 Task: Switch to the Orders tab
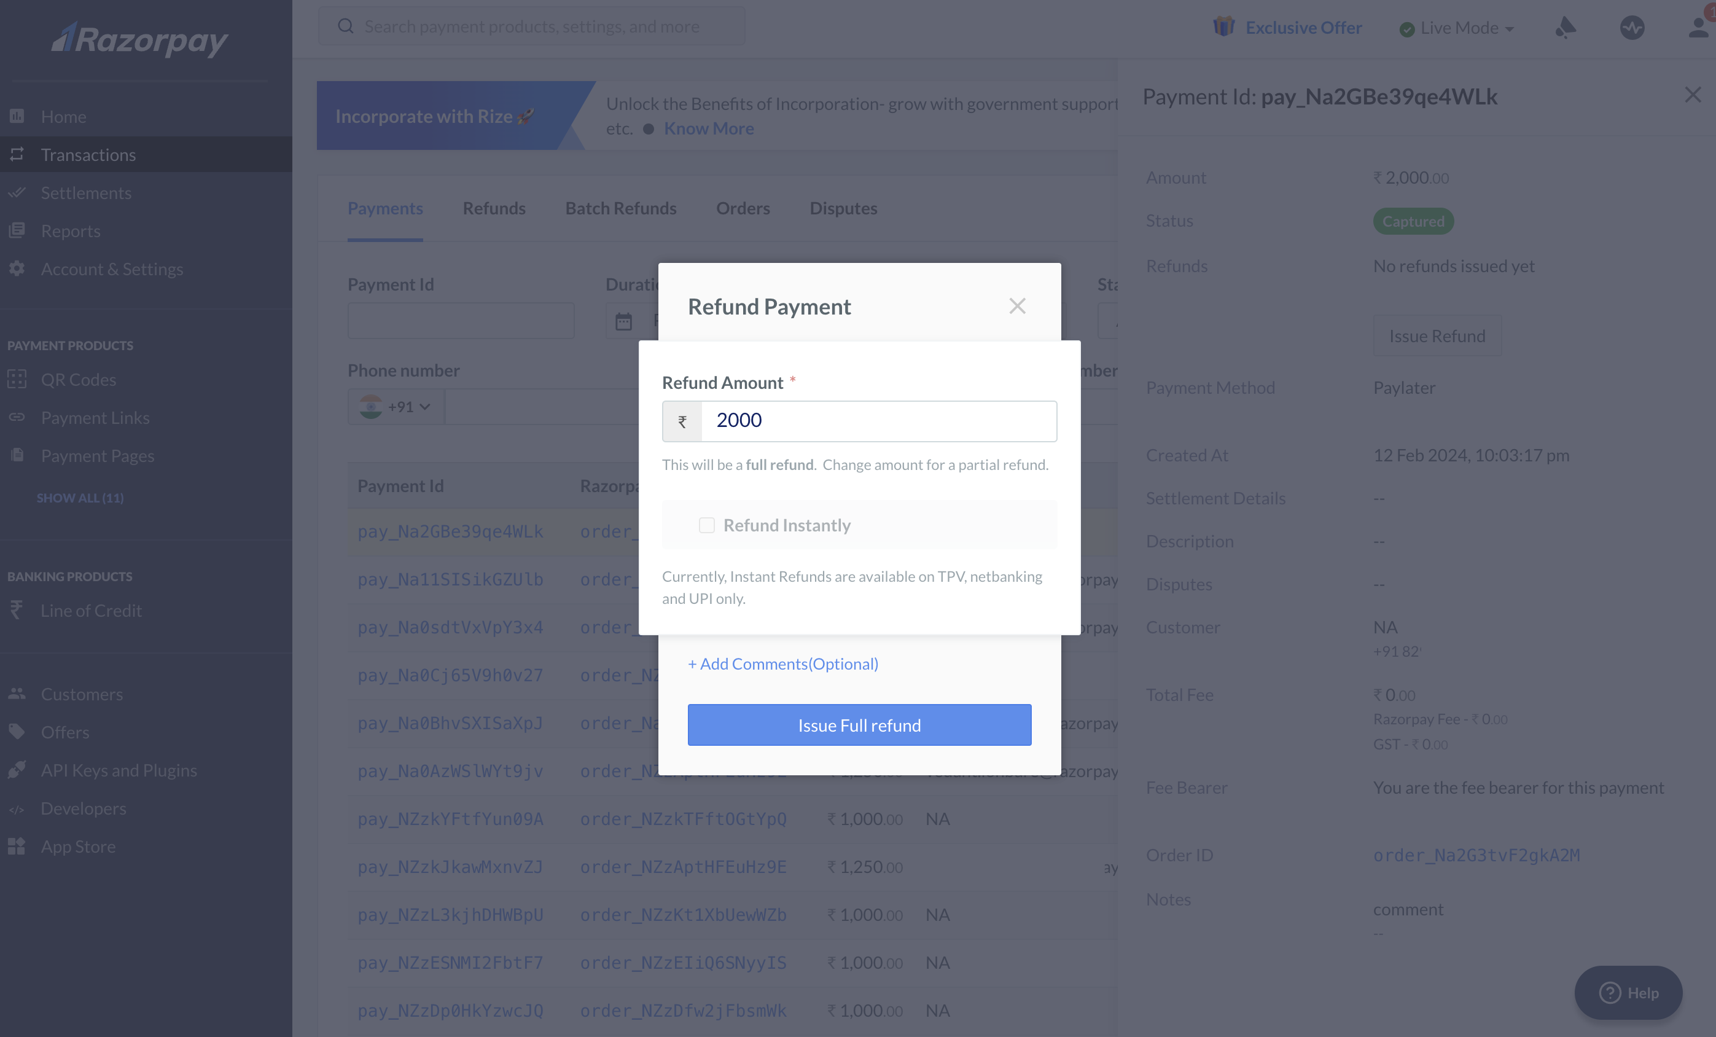743,208
